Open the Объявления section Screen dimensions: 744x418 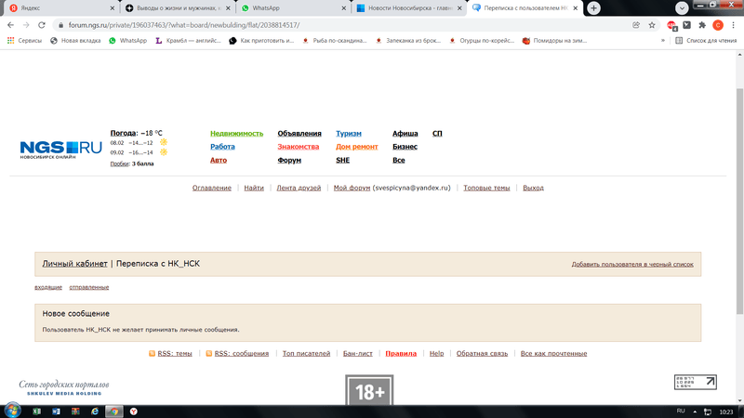(299, 134)
